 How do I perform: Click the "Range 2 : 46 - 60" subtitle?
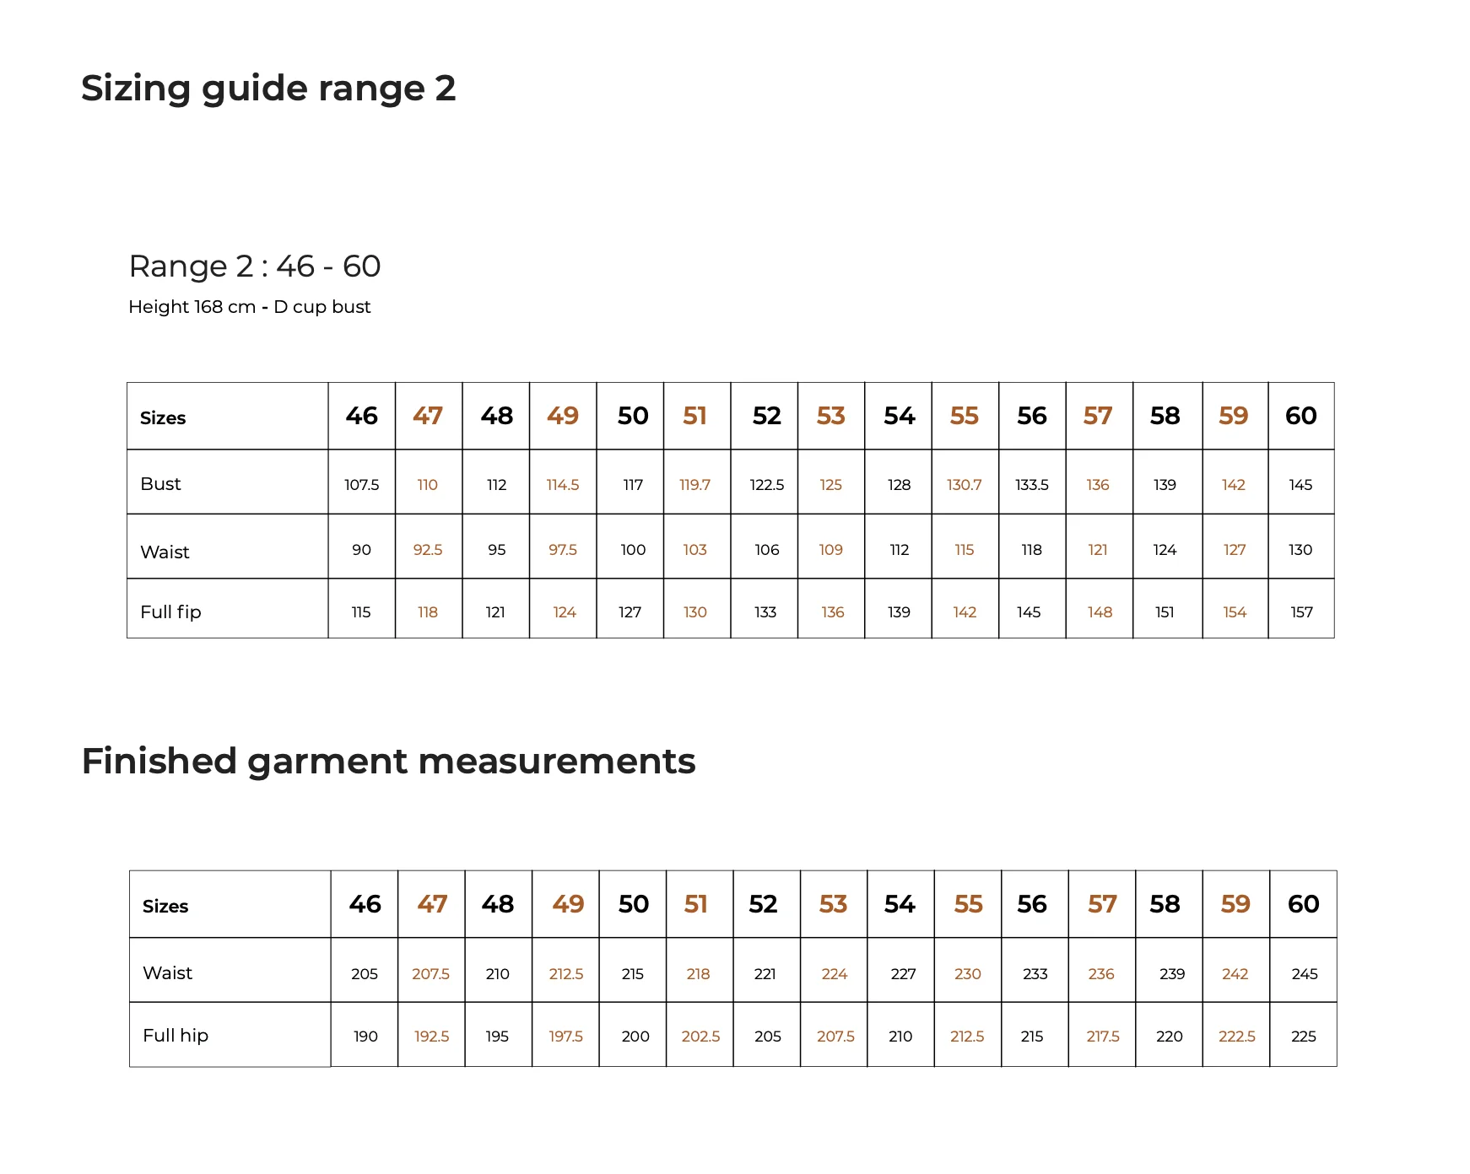(x=254, y=267)
